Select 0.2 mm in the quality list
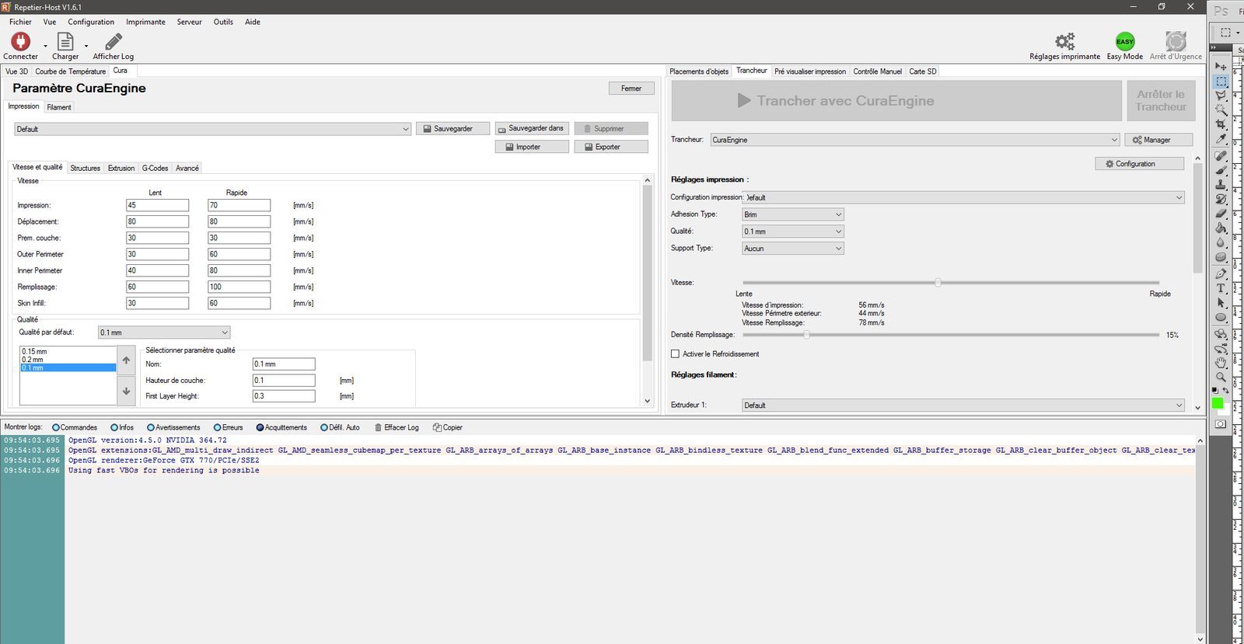The height and width of the screenshot is (644, 1244). pos(68,360)
